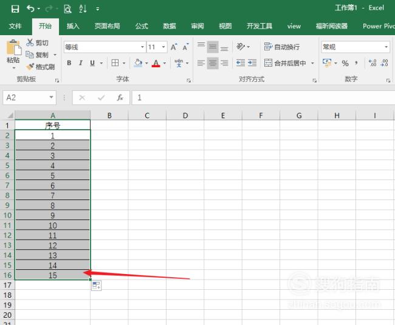Screen dimensions: 395x325
Task: Click cell containing 序号
Action: 53,125
